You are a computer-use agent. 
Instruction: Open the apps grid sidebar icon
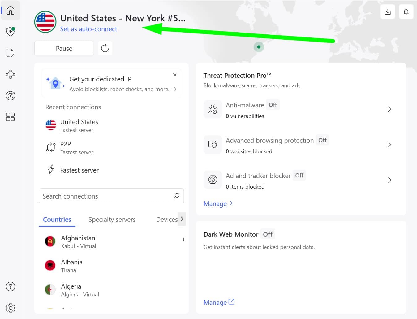(x=11, y=117)
